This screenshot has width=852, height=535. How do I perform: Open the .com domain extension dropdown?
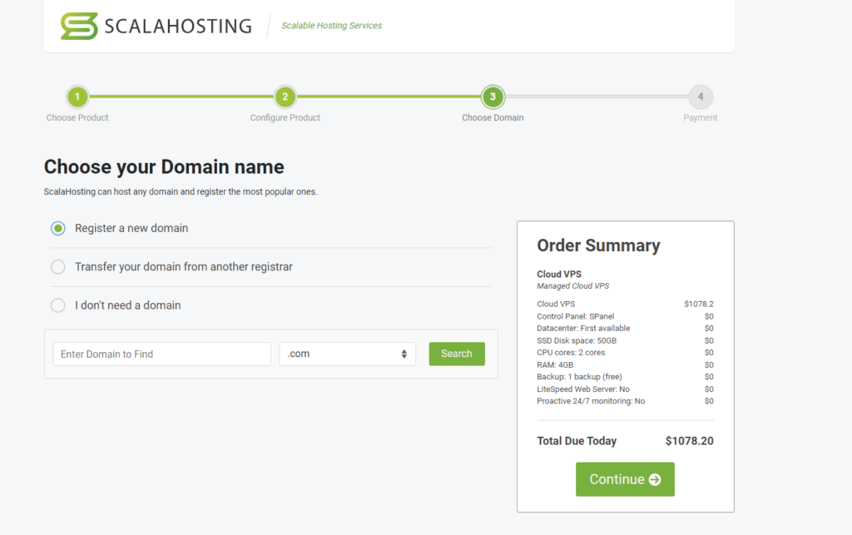347,354
